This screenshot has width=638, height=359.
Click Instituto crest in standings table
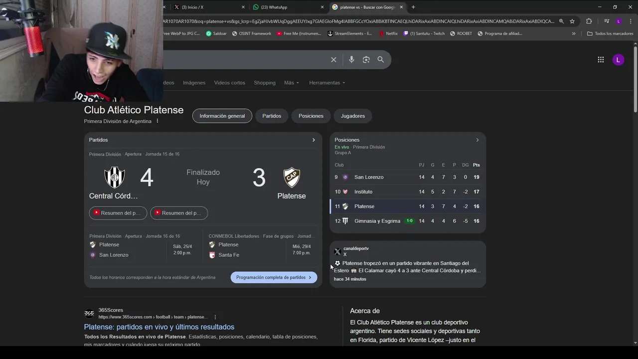[x=345, y=191]
